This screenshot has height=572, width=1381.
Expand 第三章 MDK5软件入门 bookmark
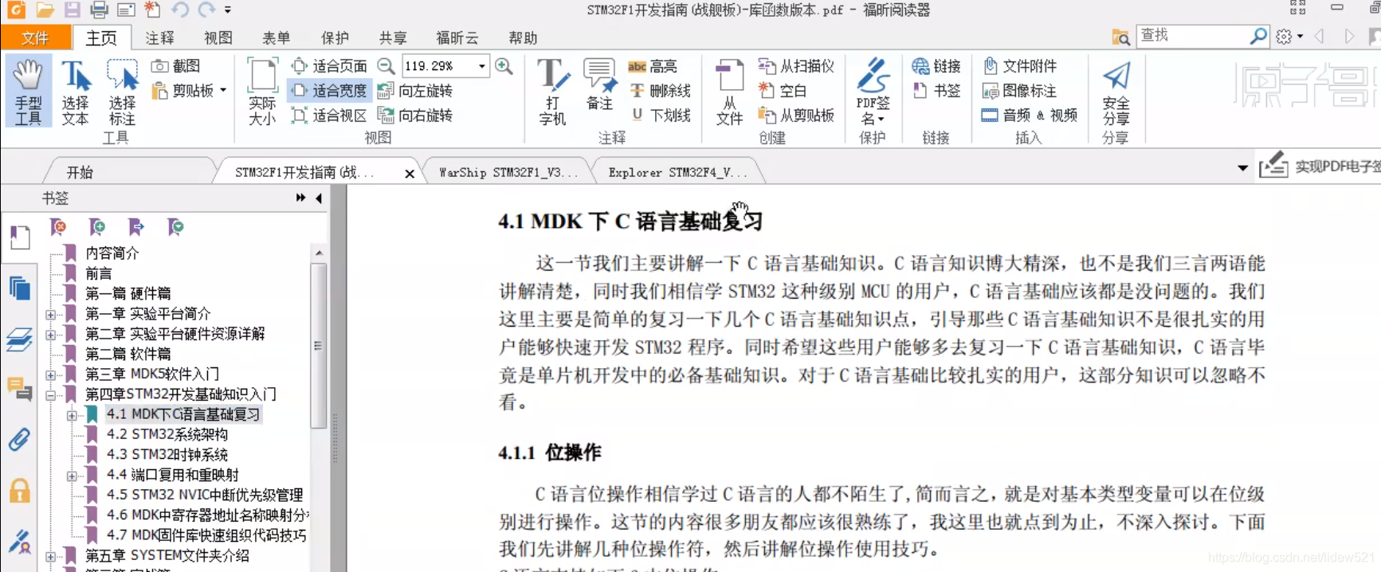click(x=51, y=374)
